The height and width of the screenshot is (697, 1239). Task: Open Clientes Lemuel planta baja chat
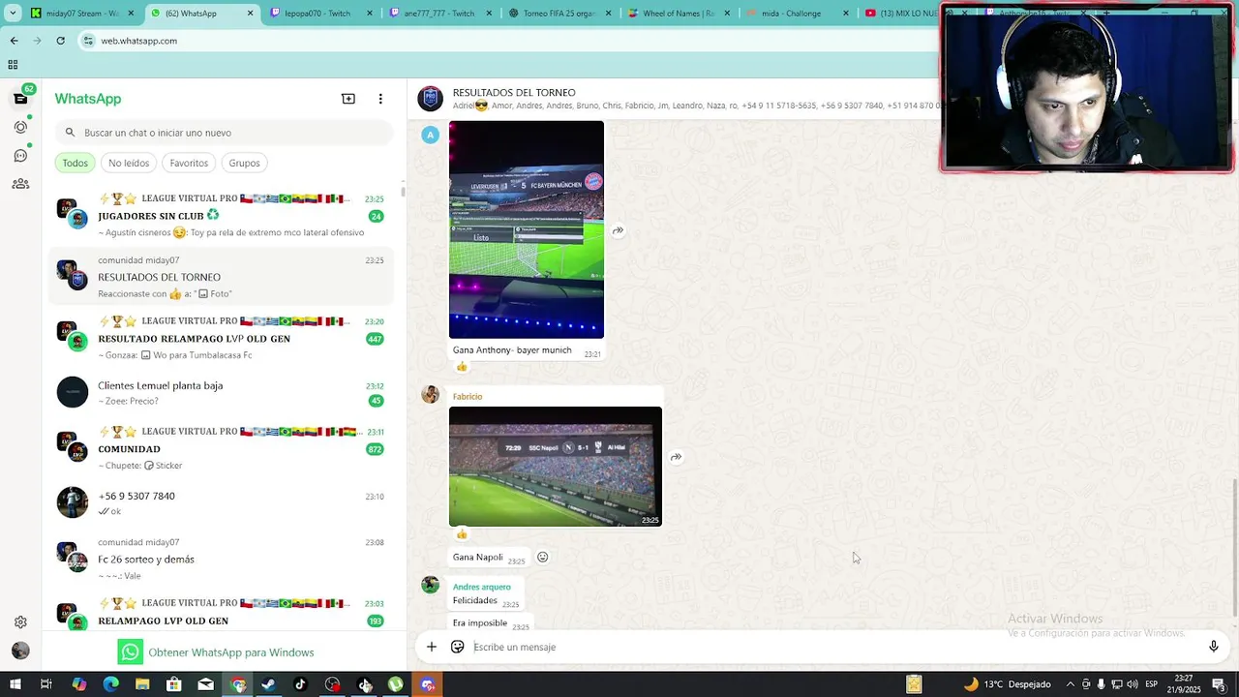pos(223,392)
